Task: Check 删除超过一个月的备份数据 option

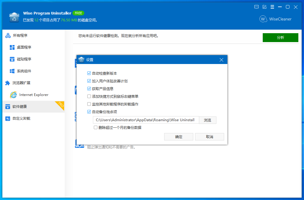Action: point(96,127)
